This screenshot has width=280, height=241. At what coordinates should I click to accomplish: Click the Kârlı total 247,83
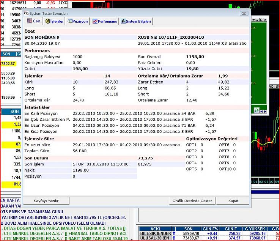(112, 82)
